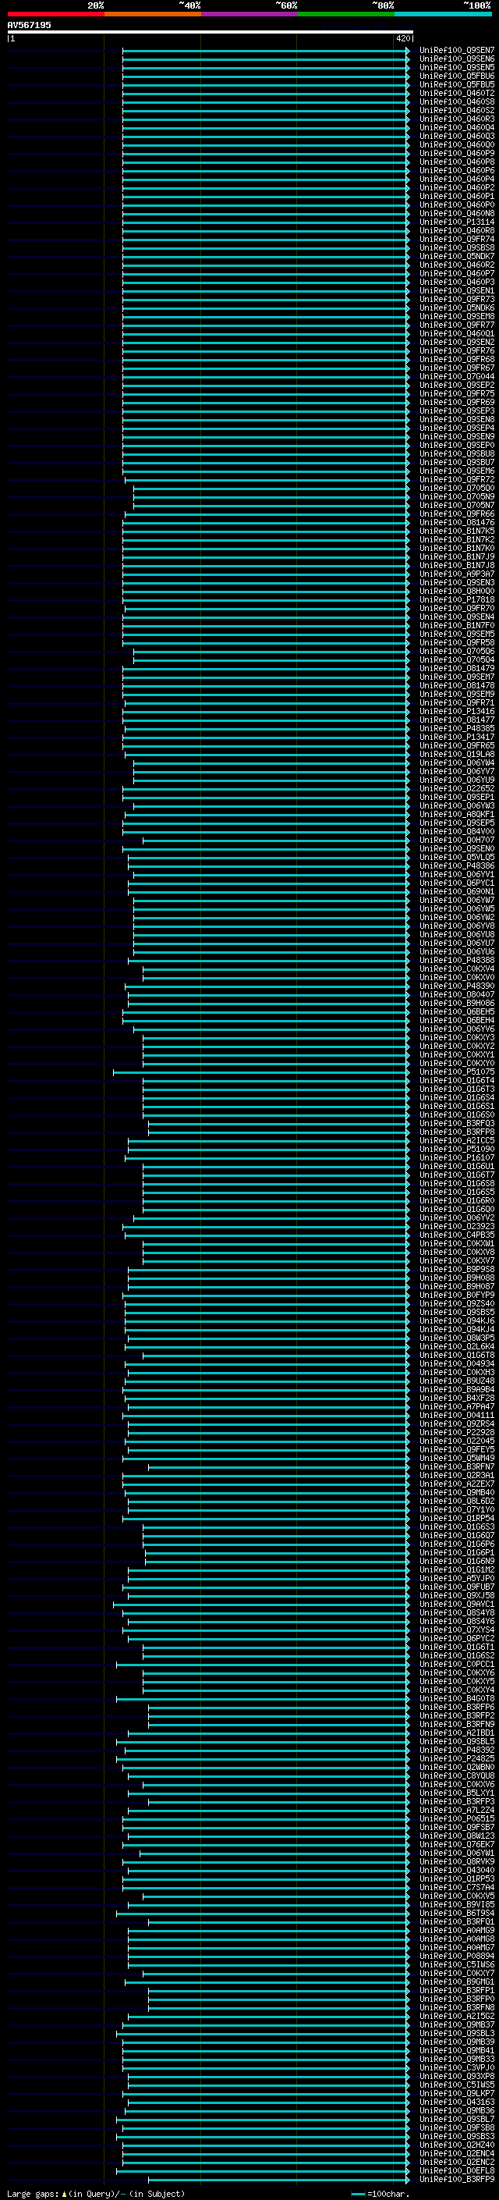Select the UniRef100_P51090 label

457,1149
